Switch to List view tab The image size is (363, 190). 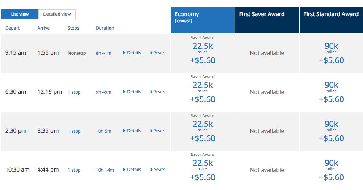point(20,14)
